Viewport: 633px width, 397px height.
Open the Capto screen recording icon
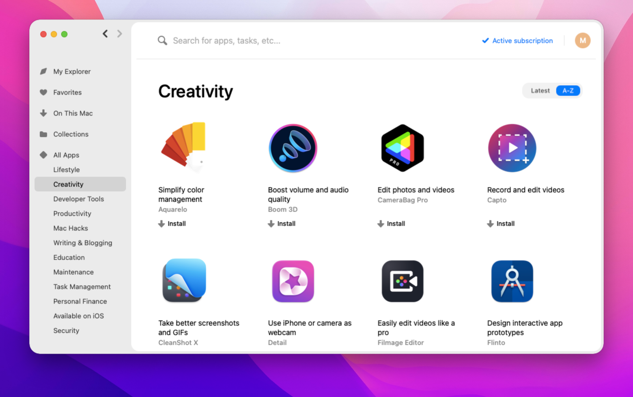(512, 148)
